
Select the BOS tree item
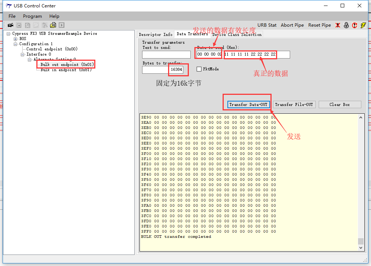click(x=23, y=39)
